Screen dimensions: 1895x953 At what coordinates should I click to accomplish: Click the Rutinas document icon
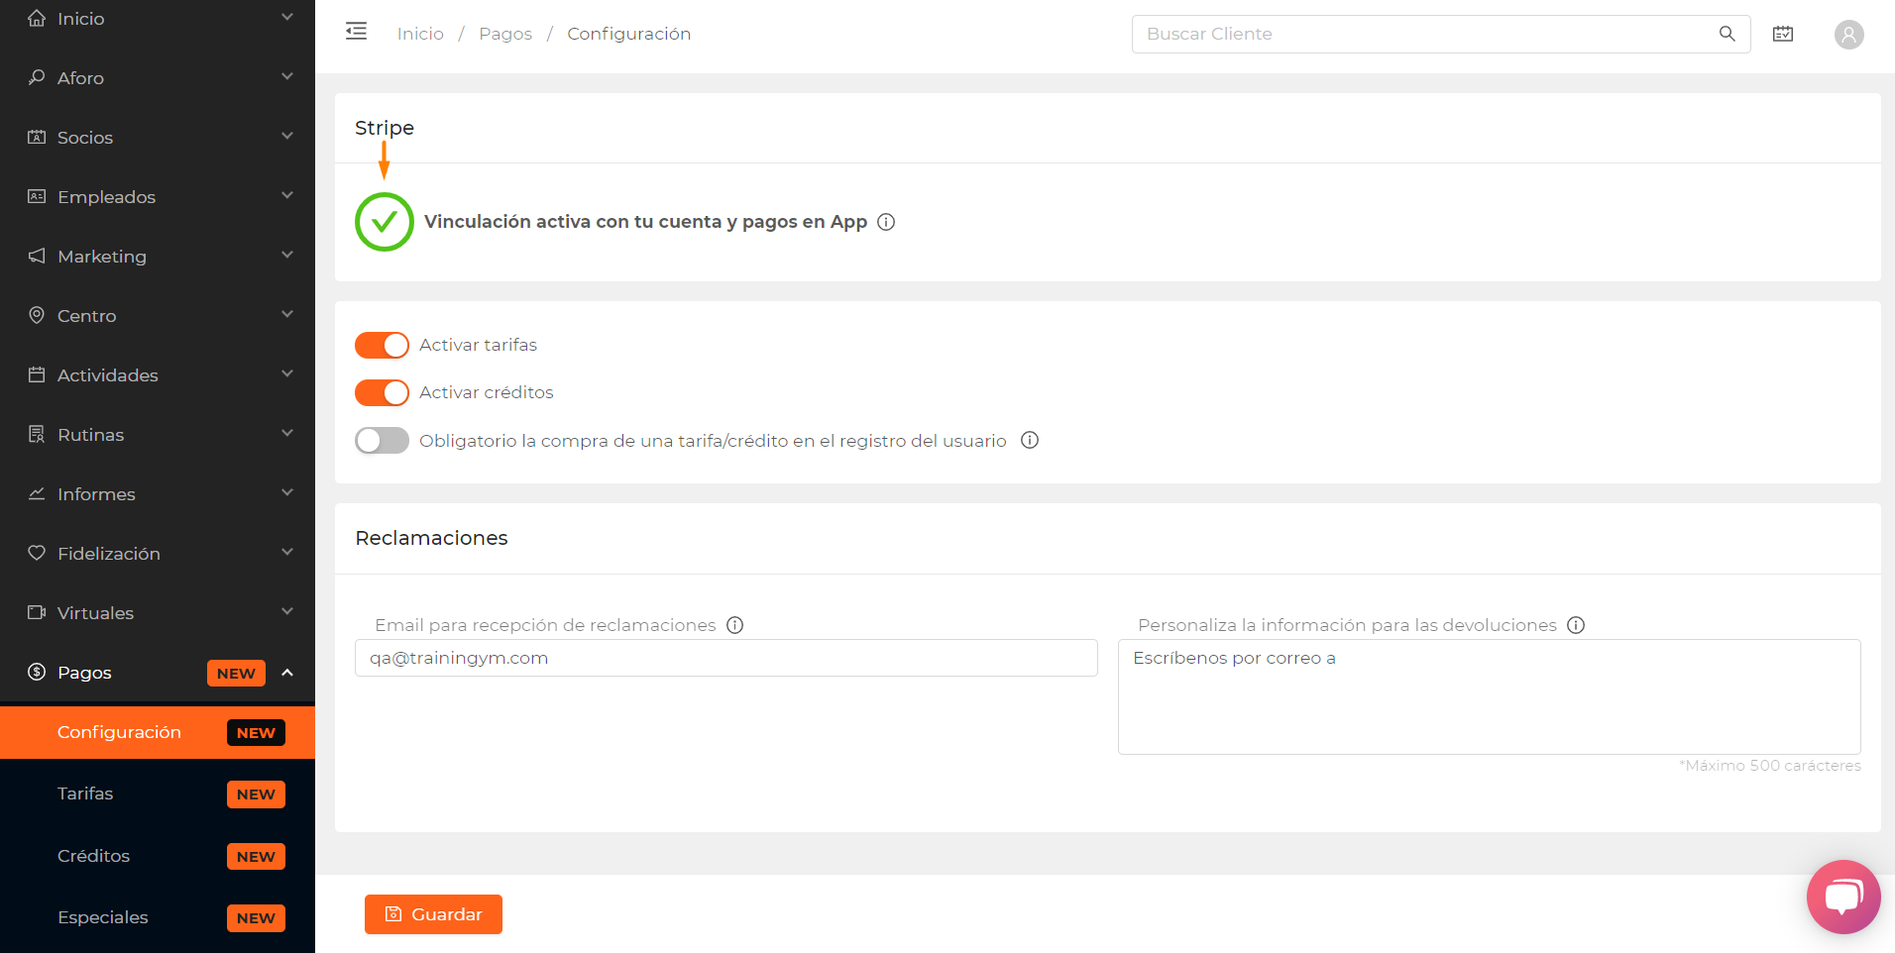click(x=37, y=434)
